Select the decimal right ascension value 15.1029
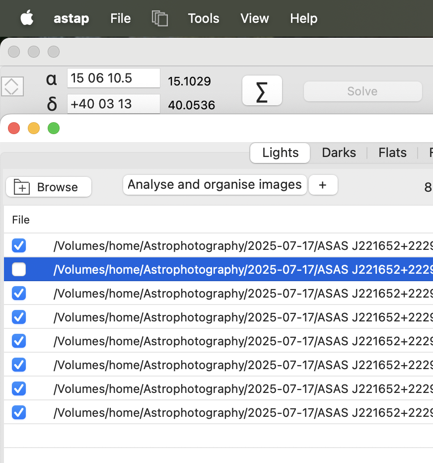 pyautogui.click(x=189, y=81)
